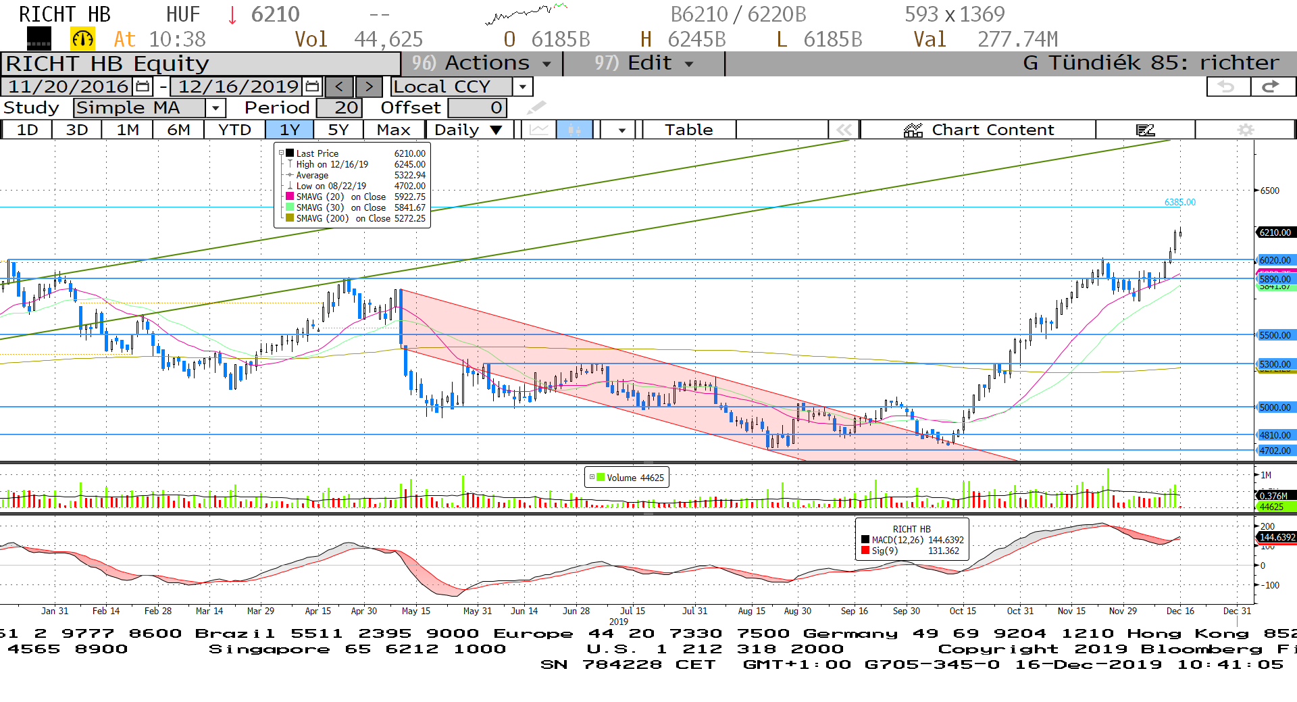Click the red down arrow price indicator
The width and height of the screenshot is (1297, 702).
pos(232,15)
